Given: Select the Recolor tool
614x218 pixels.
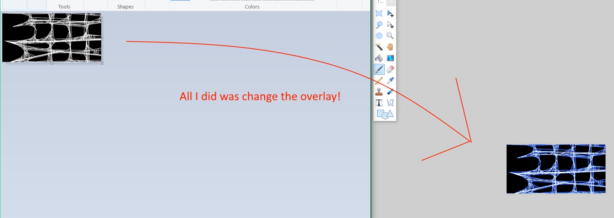Looking at the screenshot, I should click(390, 92).
